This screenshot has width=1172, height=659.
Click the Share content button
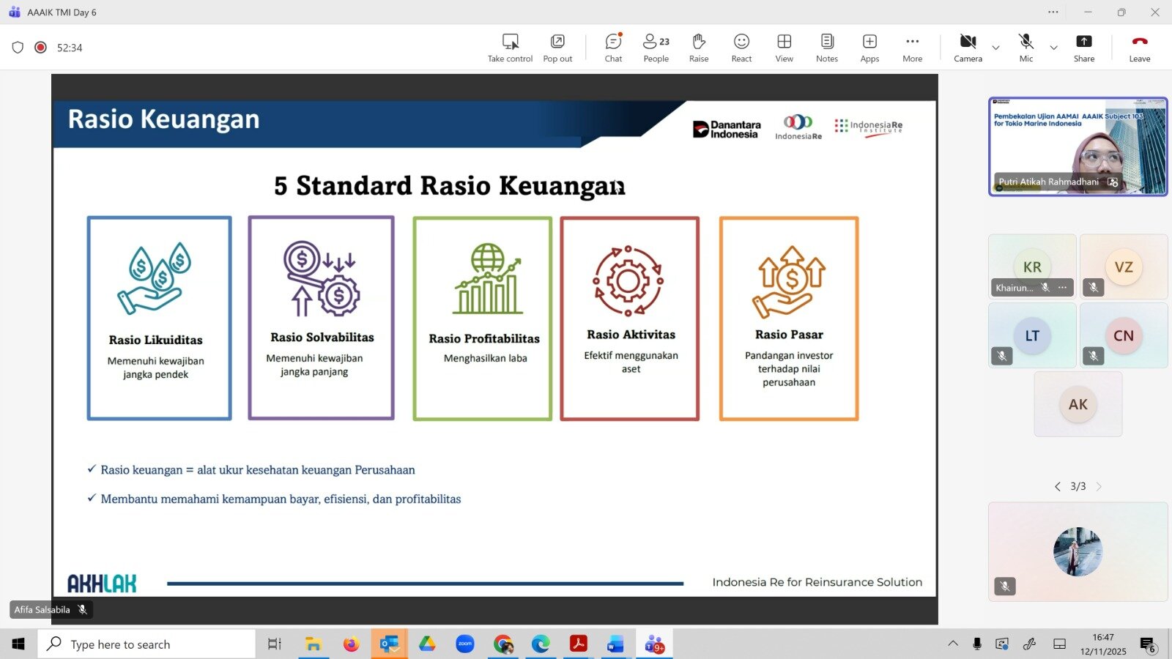pyautogui.click(x=1083, y=48)
